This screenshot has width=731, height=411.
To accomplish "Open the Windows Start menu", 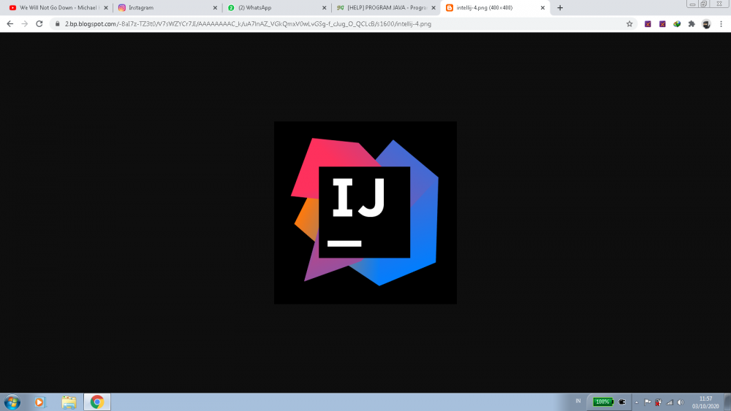I will tap(12, 402).
